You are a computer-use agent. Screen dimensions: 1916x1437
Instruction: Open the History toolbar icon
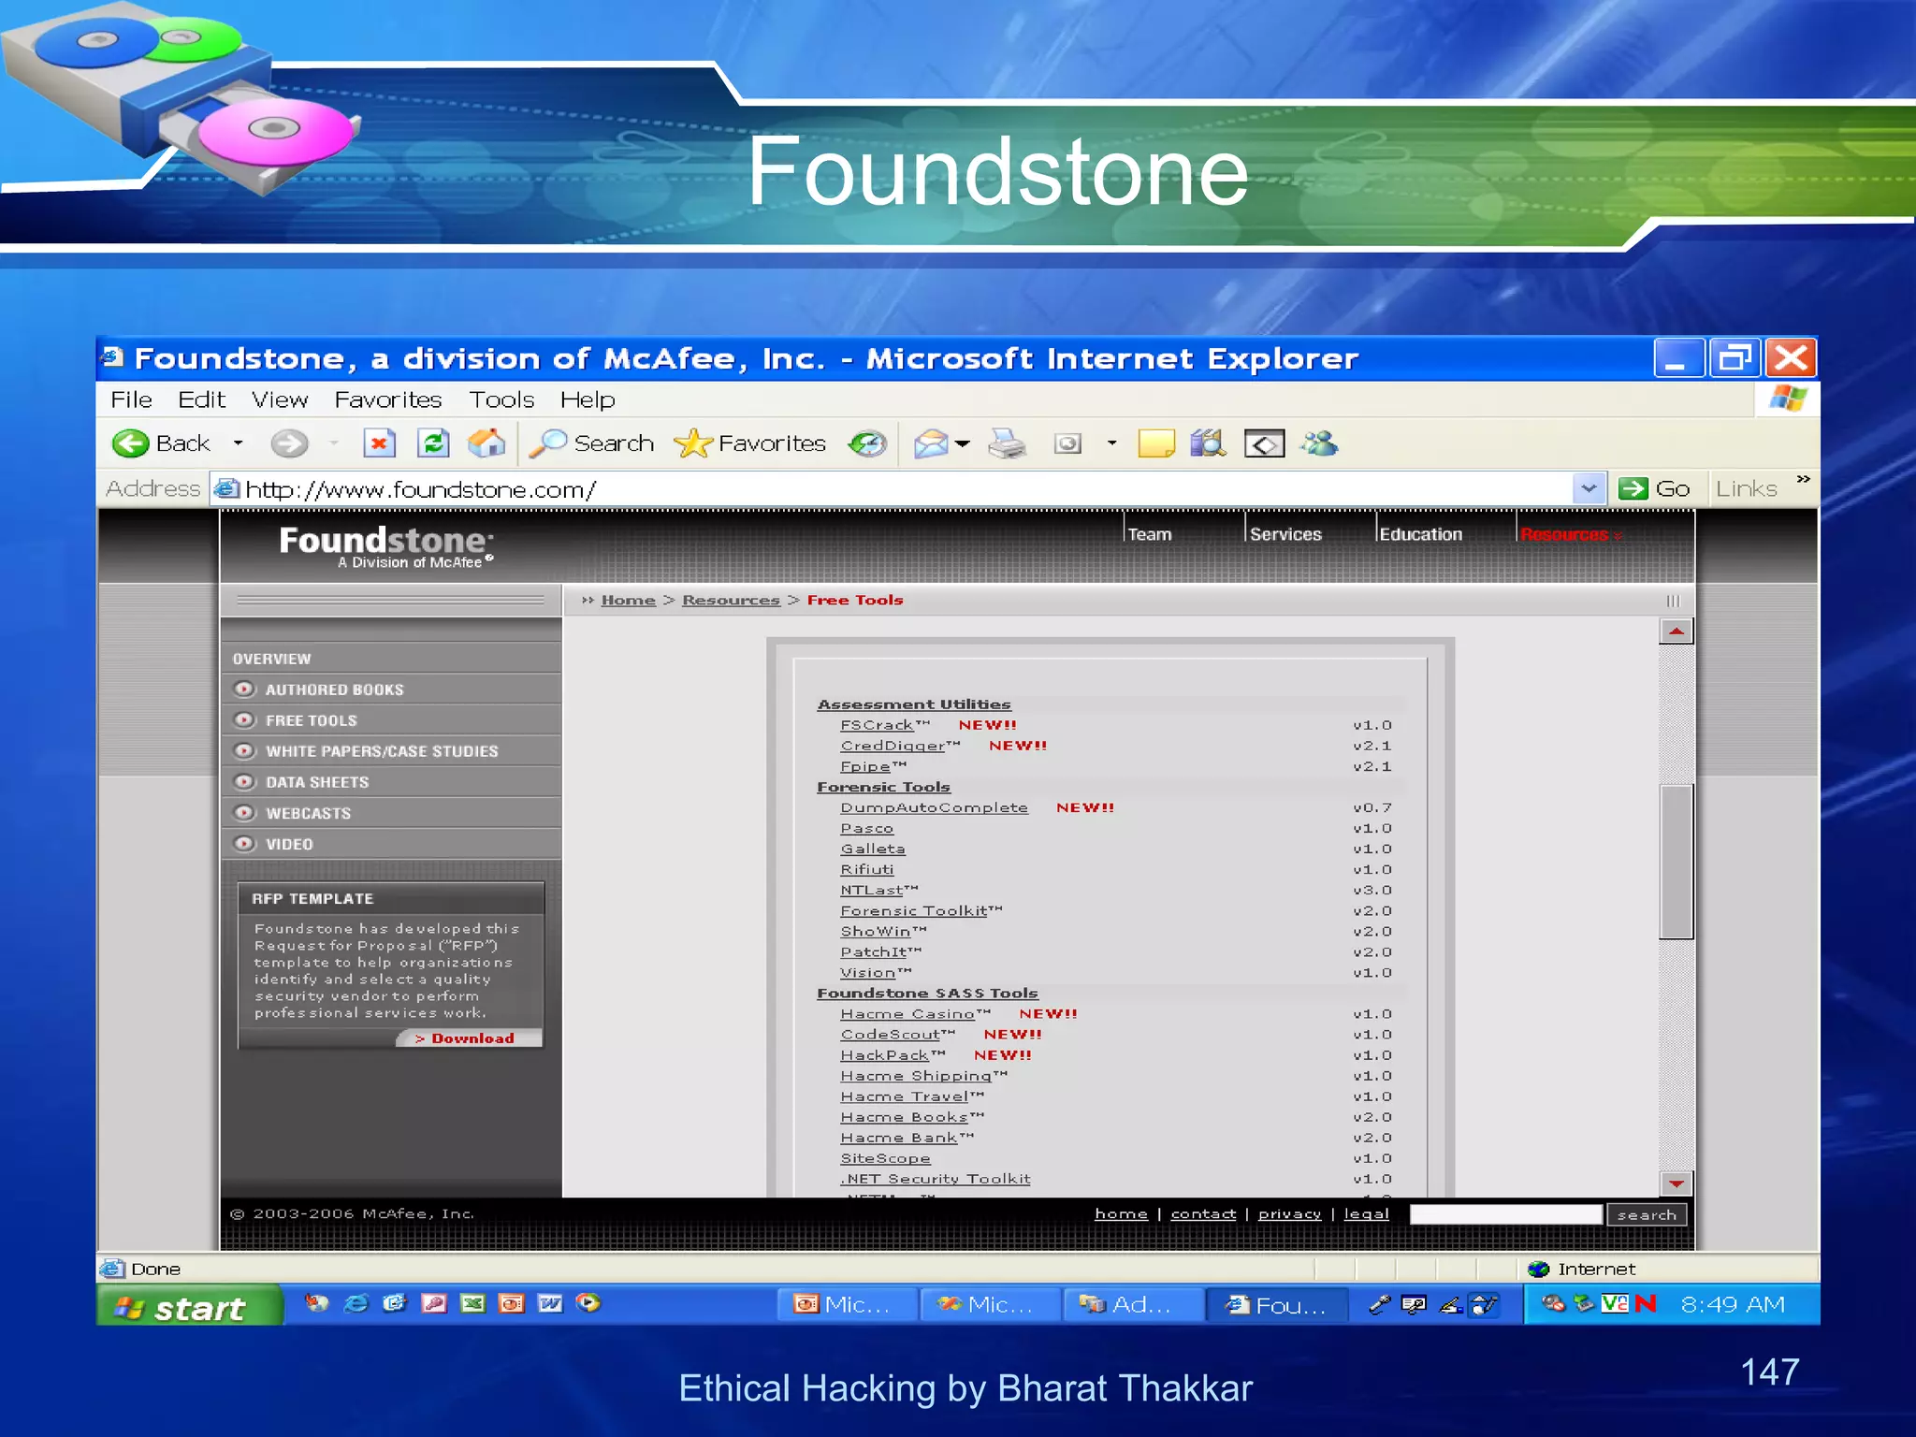click(x=867, y=443)
